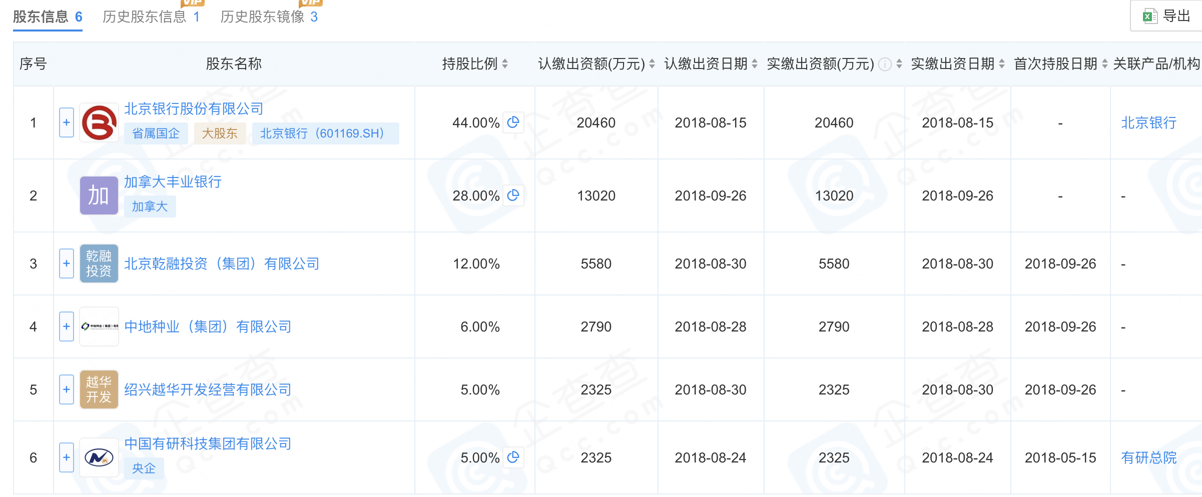The width and height of the screenshot is (1202, 497).
Task: Open the 中国有研科技集团 company logo
Action: (x=99, y=457)
